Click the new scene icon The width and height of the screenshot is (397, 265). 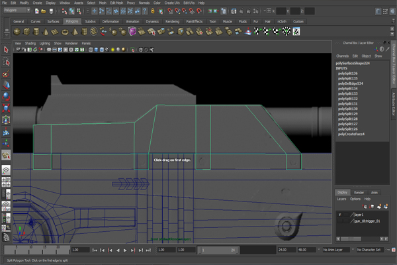coord(36,11)
